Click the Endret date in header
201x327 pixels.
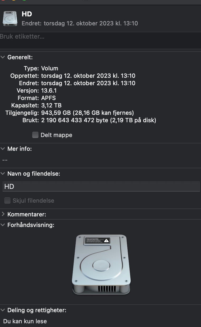tap(80, 23)
